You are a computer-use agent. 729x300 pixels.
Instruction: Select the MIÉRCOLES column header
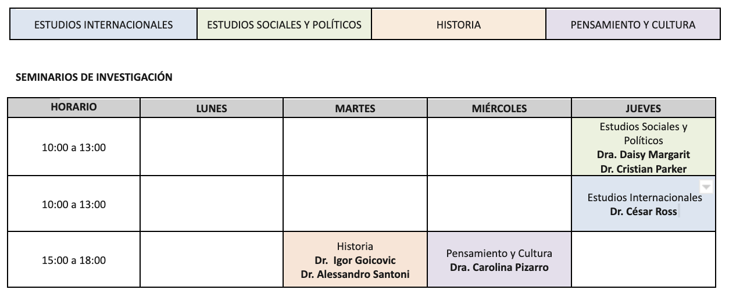point(499,109)
